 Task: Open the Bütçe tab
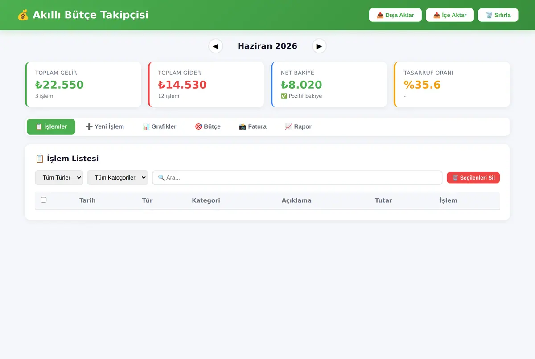[x=208, y=126]
